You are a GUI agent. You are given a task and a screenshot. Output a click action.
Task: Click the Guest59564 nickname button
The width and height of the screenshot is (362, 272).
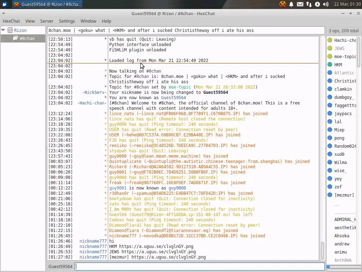(60, 266)
